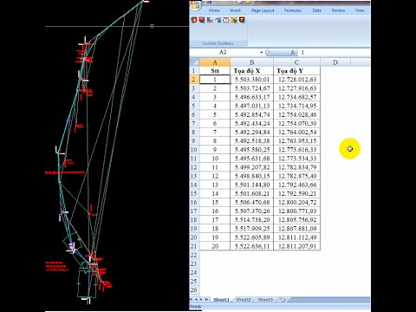Select cell containing 5.492.854,74
Image resolution: width=416 pixels, height=312 pixels.
[251, 114]
